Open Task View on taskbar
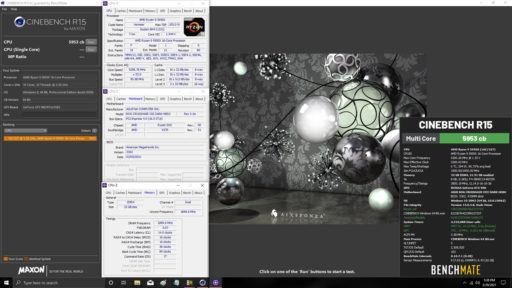Image resolution: width=512 pixels, height=288 pixels. click(124, 283)
